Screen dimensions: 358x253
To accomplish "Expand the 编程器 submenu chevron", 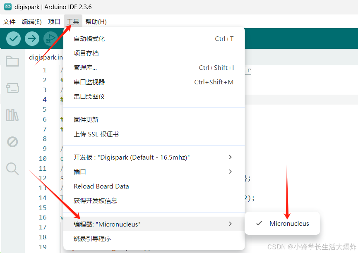I will point(230,223).
